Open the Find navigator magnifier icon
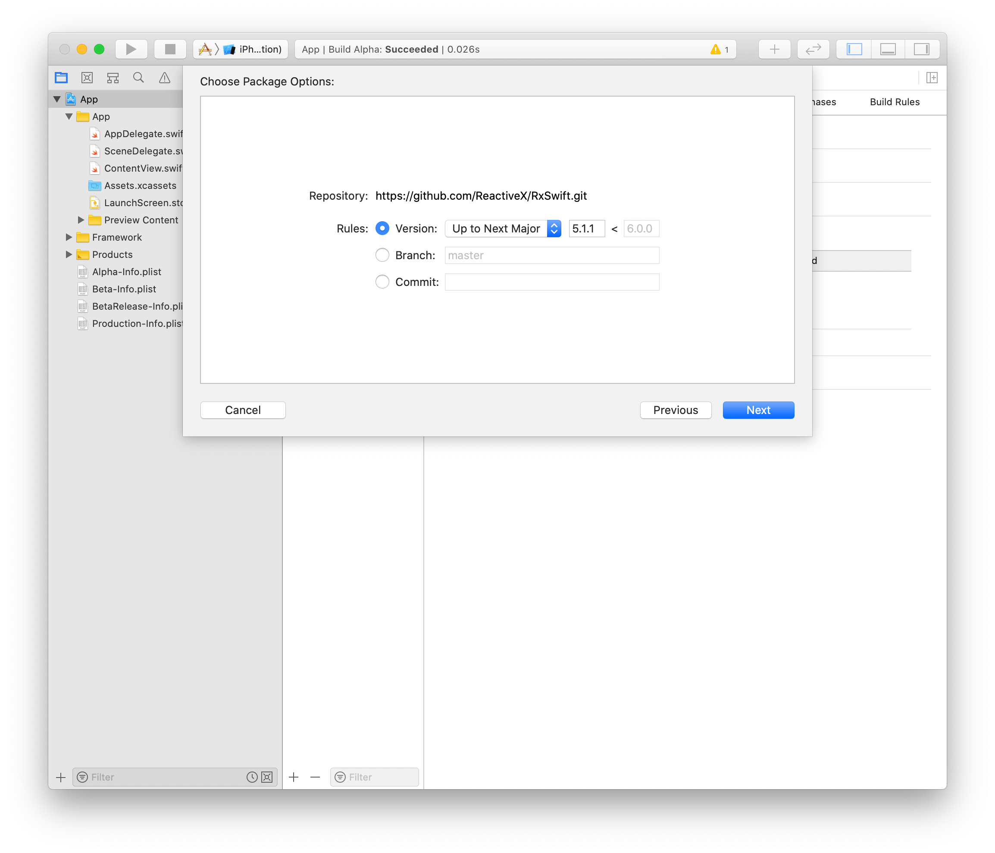Viewport: 995px width, 853px height. [139, 77]
